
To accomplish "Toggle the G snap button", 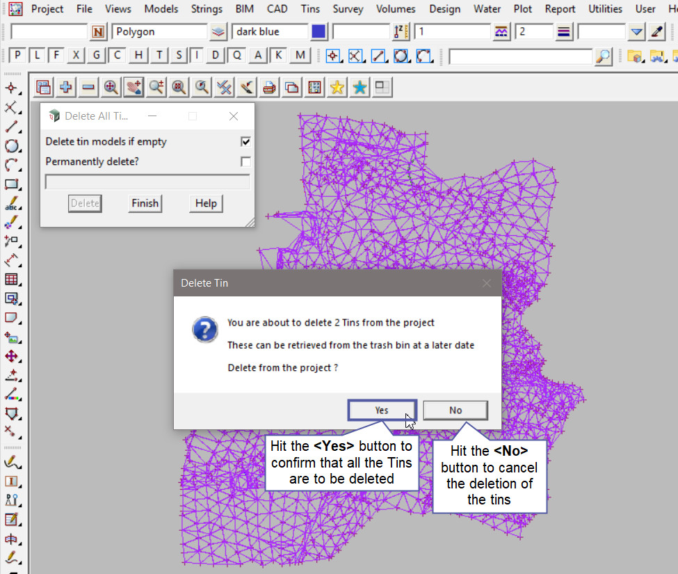I will [97, 55].
